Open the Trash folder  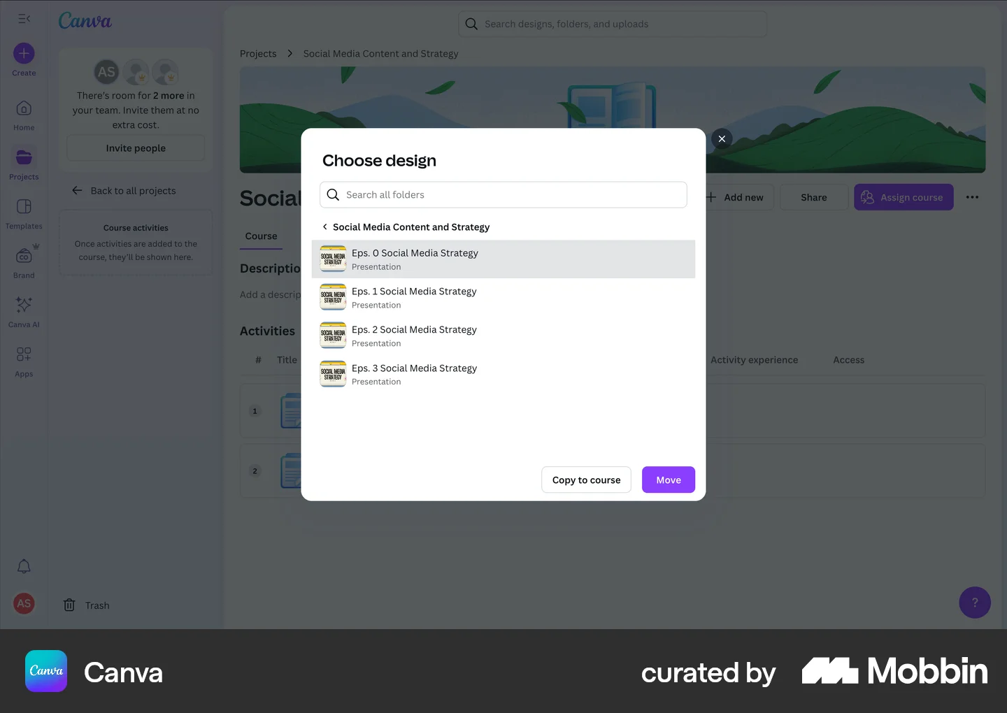click(x=87, y=605)
